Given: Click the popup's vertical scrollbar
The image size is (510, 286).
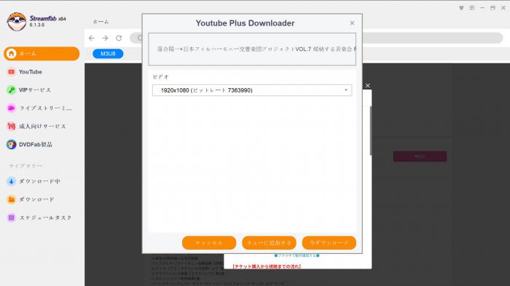Looking at the screenshot, I should click(x=370, y=130).
